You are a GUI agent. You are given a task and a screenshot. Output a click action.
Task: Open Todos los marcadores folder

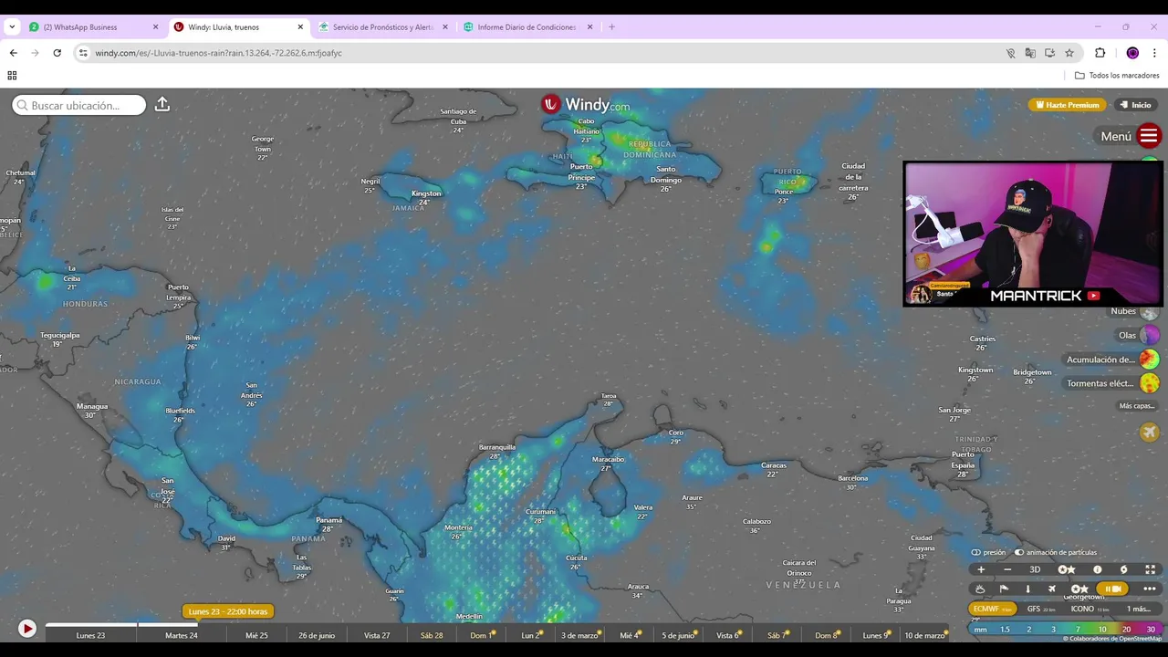pos(1117,76)
